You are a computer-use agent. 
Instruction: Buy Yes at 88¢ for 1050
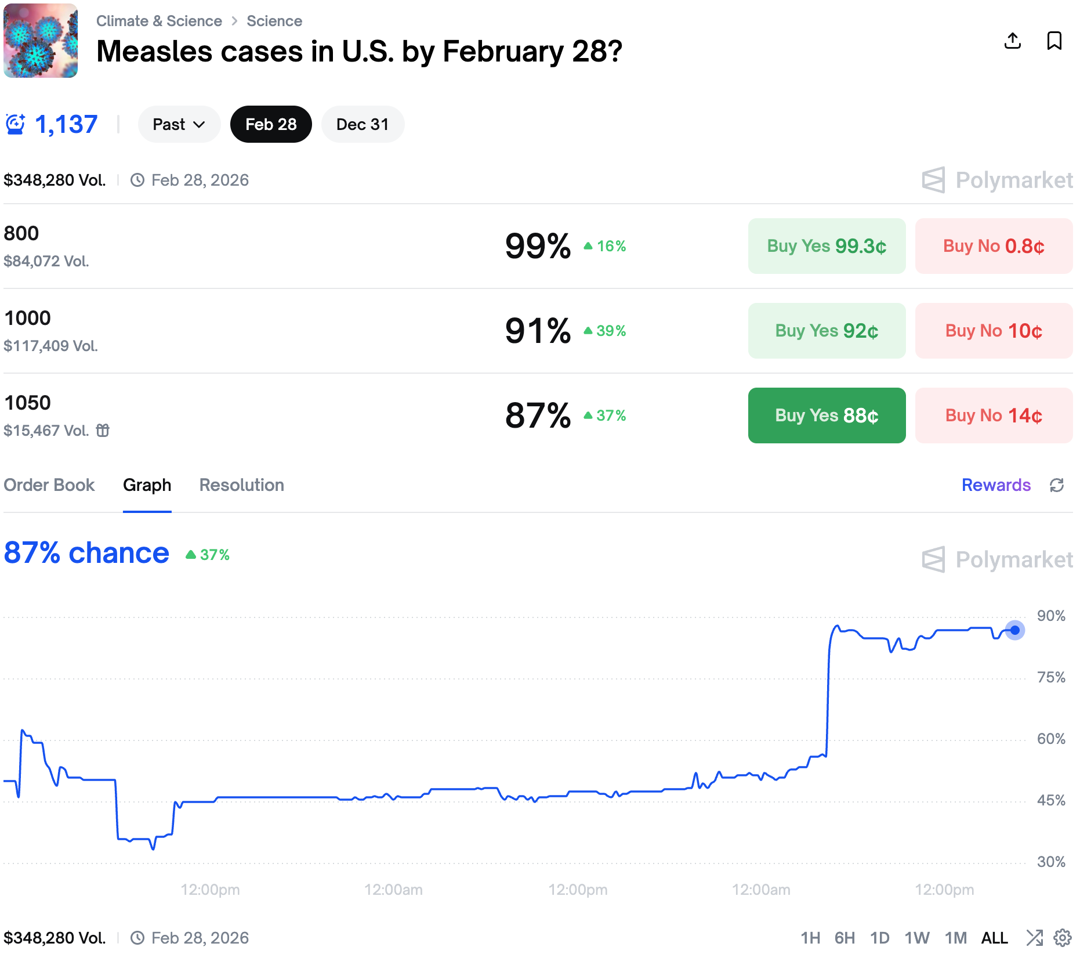tap(827, 415)
